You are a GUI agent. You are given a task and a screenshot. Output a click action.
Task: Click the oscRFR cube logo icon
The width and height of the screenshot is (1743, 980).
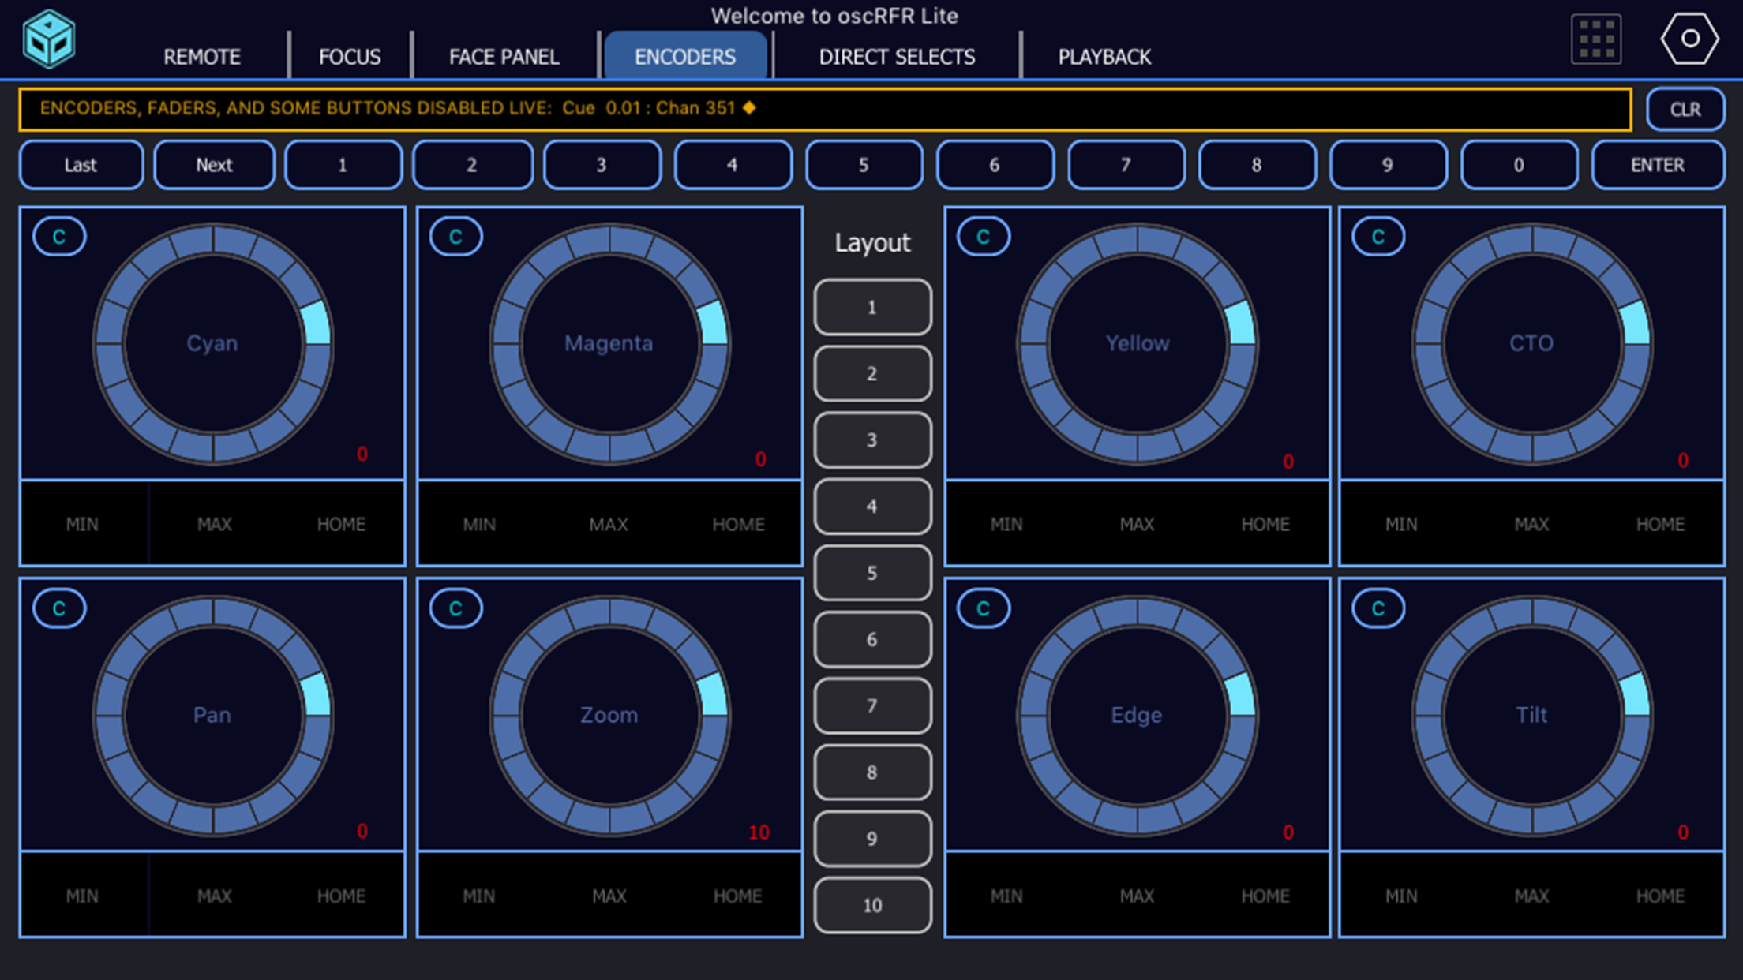(x=49, y=39)
